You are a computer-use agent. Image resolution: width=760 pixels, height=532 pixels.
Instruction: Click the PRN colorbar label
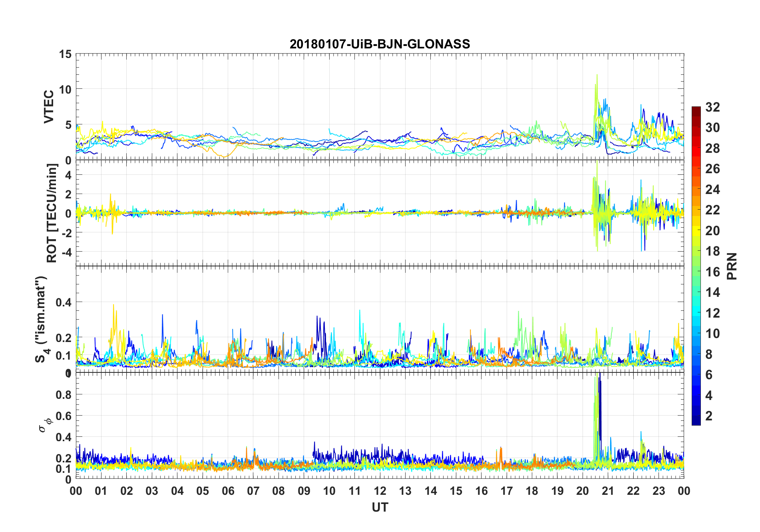click(732, 266)
